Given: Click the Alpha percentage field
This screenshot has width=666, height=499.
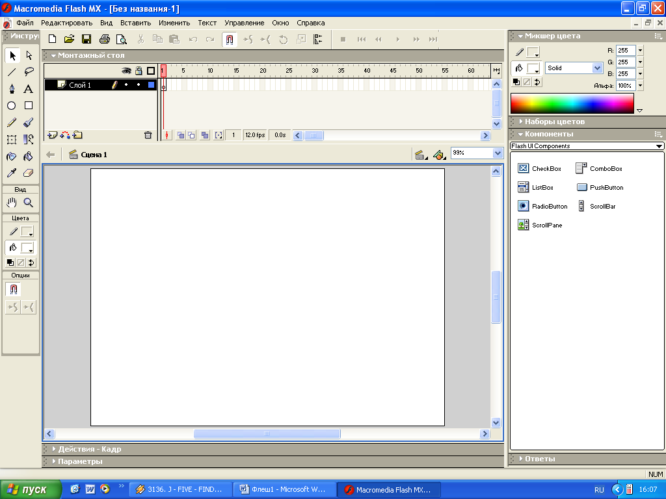Looking at the screenshot, I should [x=626, y=86].
